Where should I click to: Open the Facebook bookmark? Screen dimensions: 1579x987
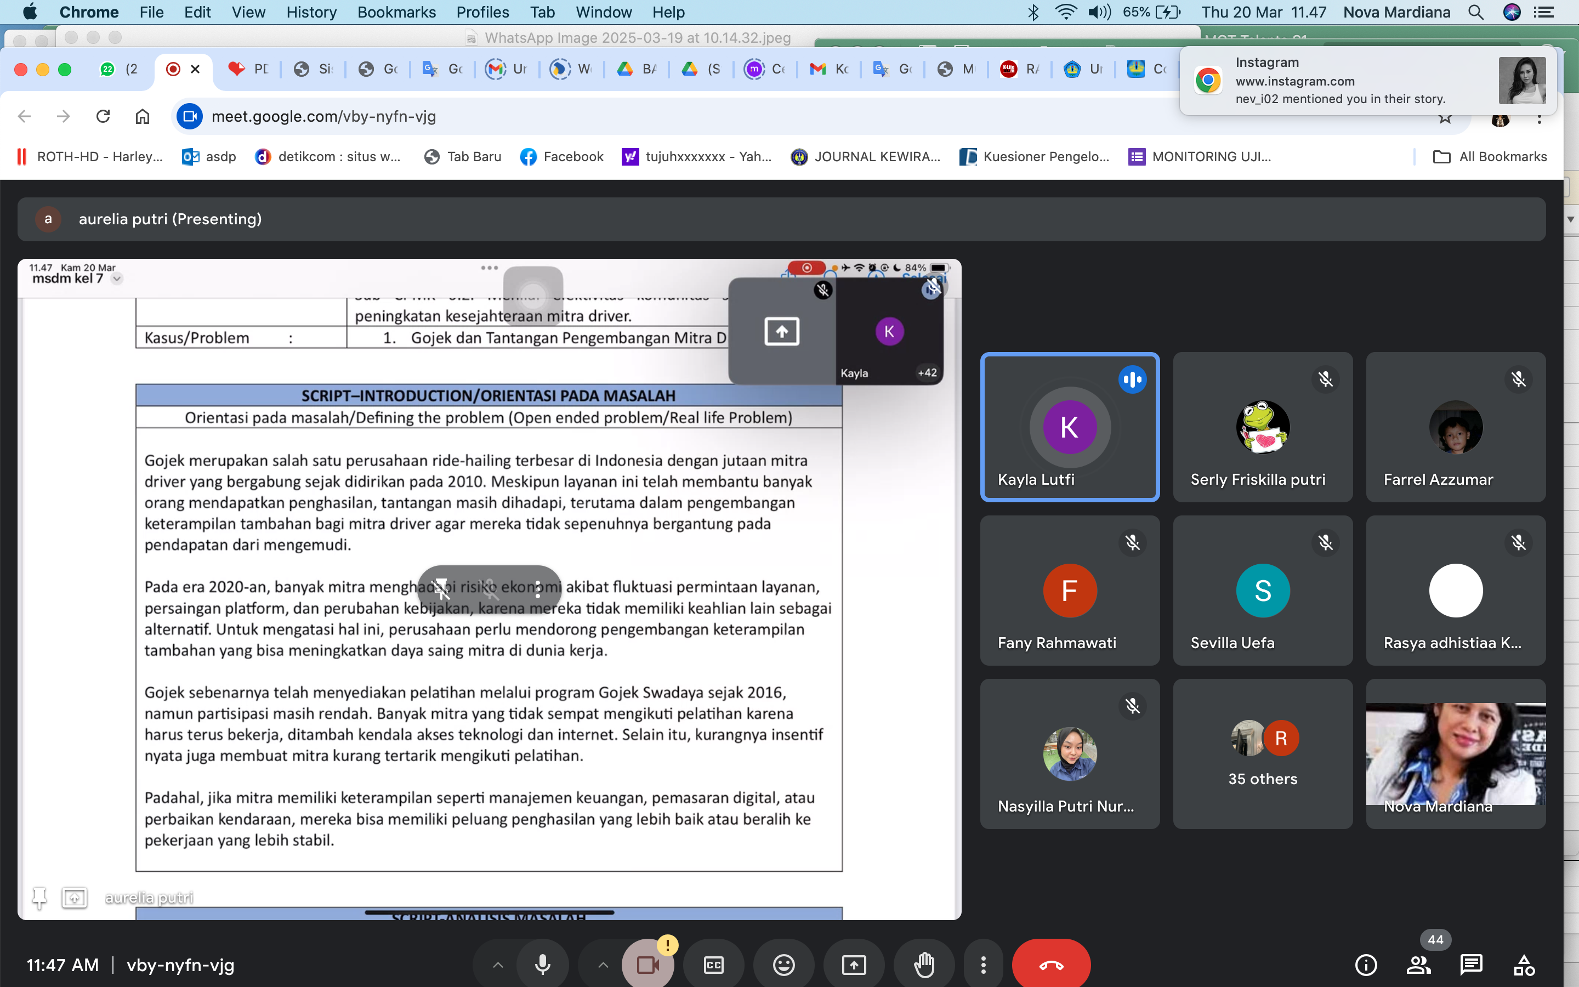point(561,157)
